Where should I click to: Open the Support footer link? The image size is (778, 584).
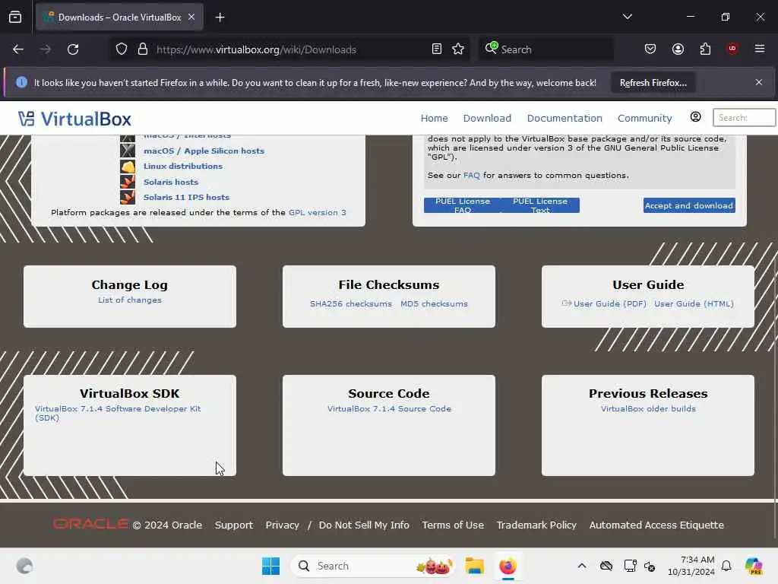[234, 525]
